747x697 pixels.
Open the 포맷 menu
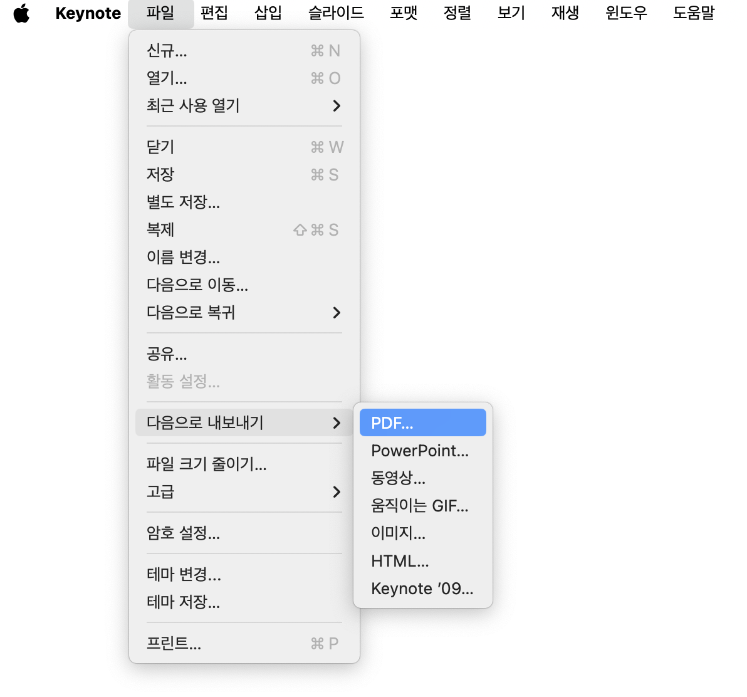click(403, 13)
